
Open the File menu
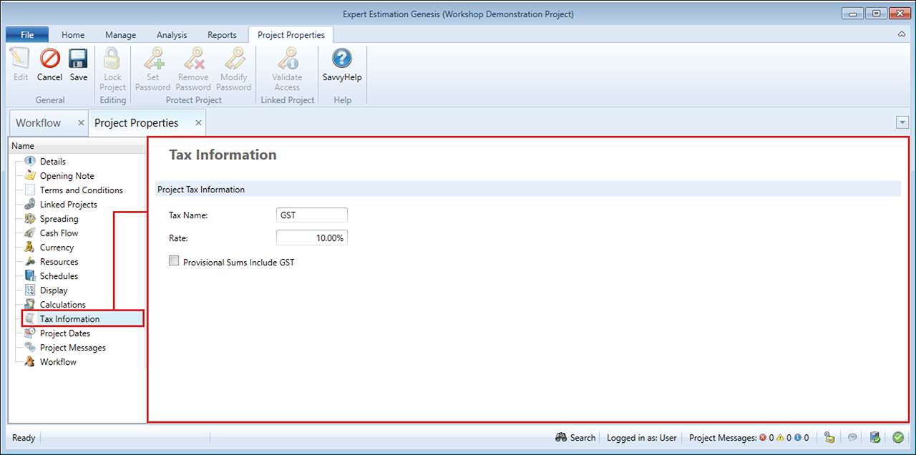27,34
